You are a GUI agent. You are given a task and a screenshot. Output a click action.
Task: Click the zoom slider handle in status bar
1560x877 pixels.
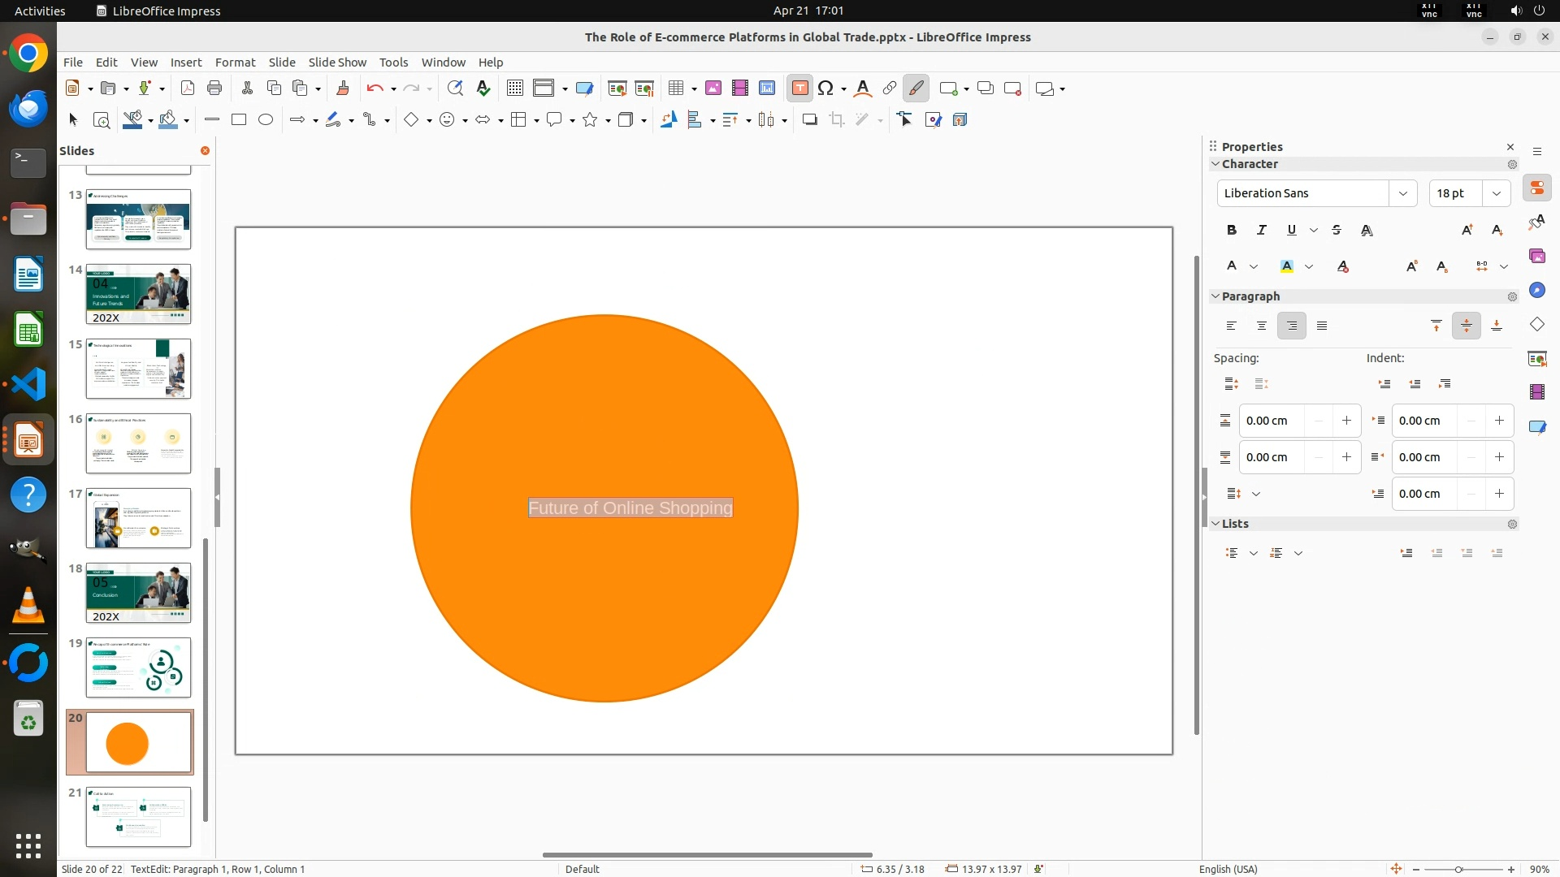pos(1458,870)
